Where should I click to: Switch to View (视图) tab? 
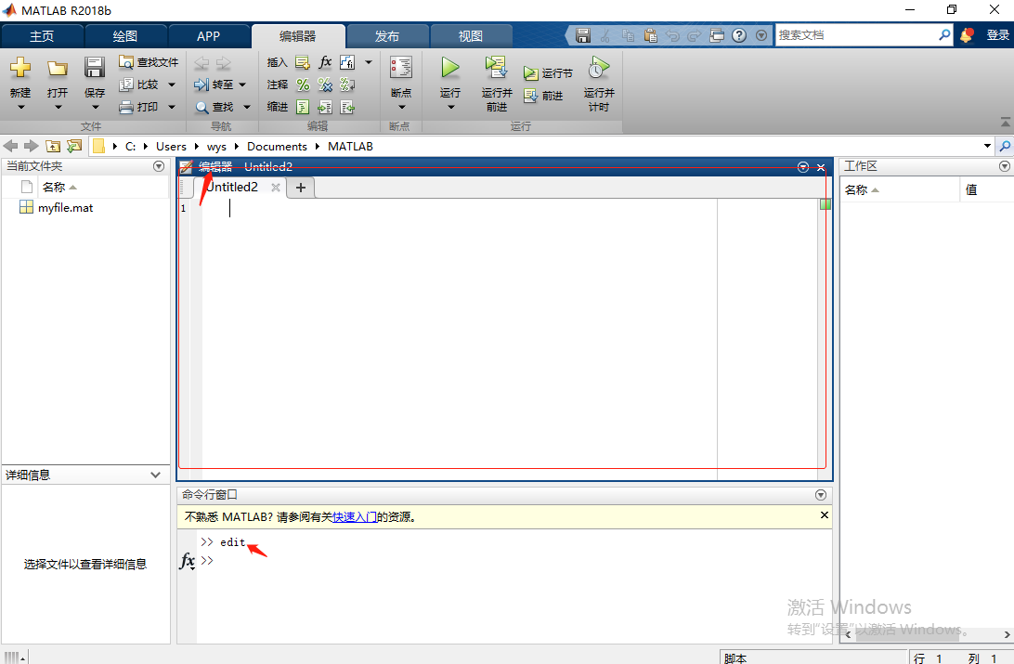pos(471,36)
